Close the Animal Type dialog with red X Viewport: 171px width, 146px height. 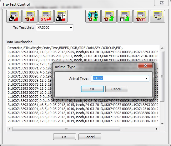tap(145, 65)
